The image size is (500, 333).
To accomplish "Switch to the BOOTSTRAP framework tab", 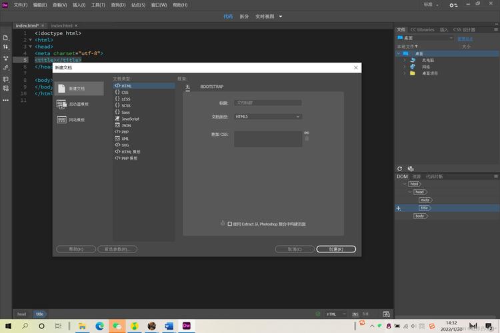I will pos(212,87).
